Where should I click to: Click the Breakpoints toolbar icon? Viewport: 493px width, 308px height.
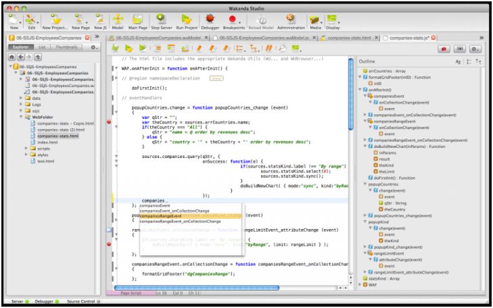233,20
